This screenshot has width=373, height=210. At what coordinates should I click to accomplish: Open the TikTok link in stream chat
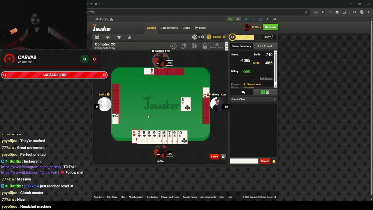(x=29, y=172)
